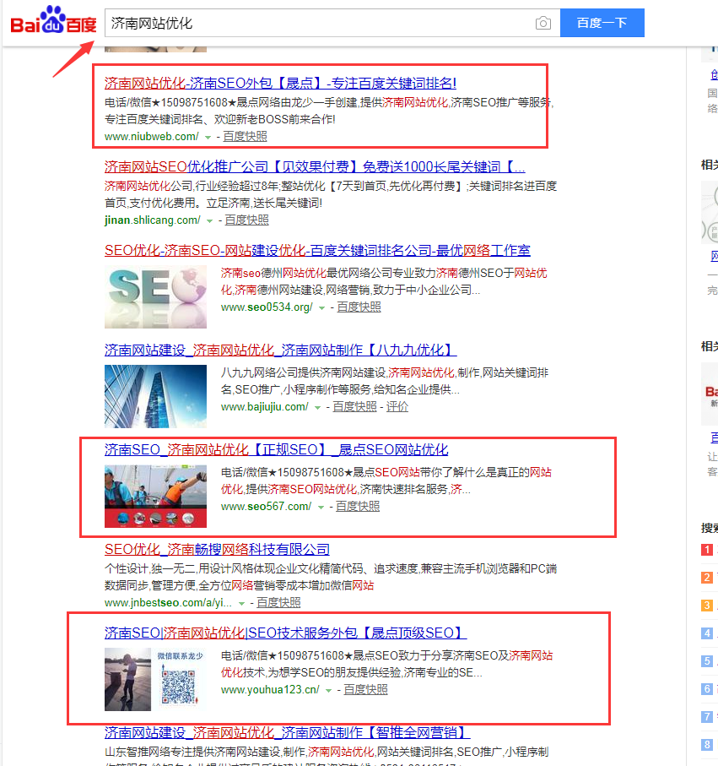Open result 济南SEO_济南网站优化【正规SEO】
Image resolution: width=718 pixels, height=766 pixels.
coord(276,450)
